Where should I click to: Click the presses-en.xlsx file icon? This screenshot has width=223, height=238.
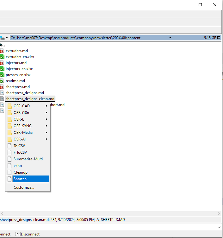pyautogui.click(x=2, y=75)
